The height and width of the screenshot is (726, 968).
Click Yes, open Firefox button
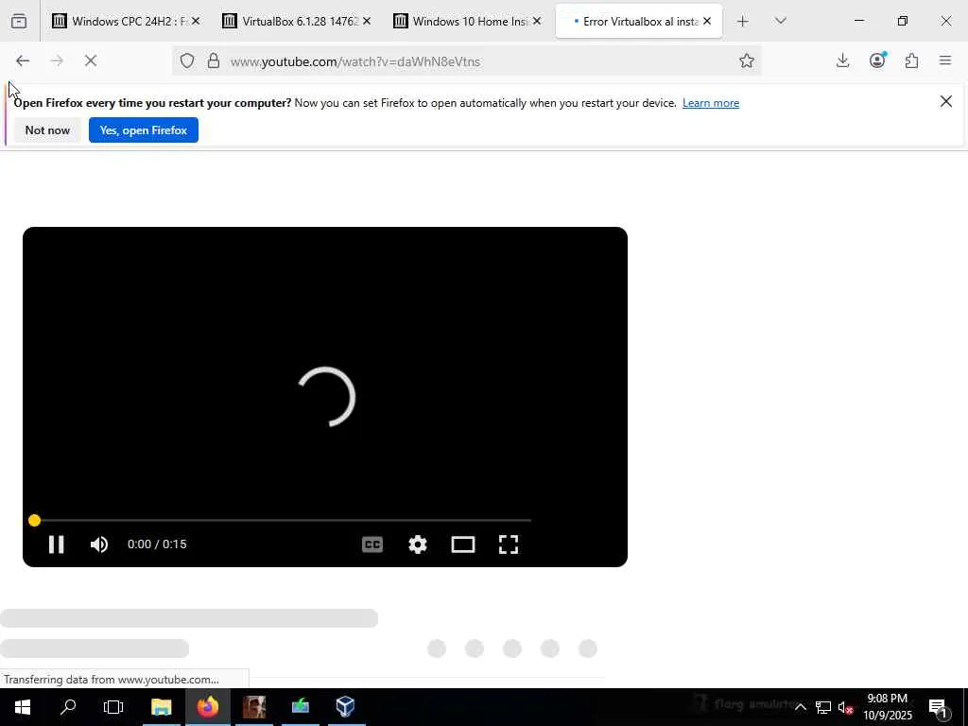(x=144, y=130)
